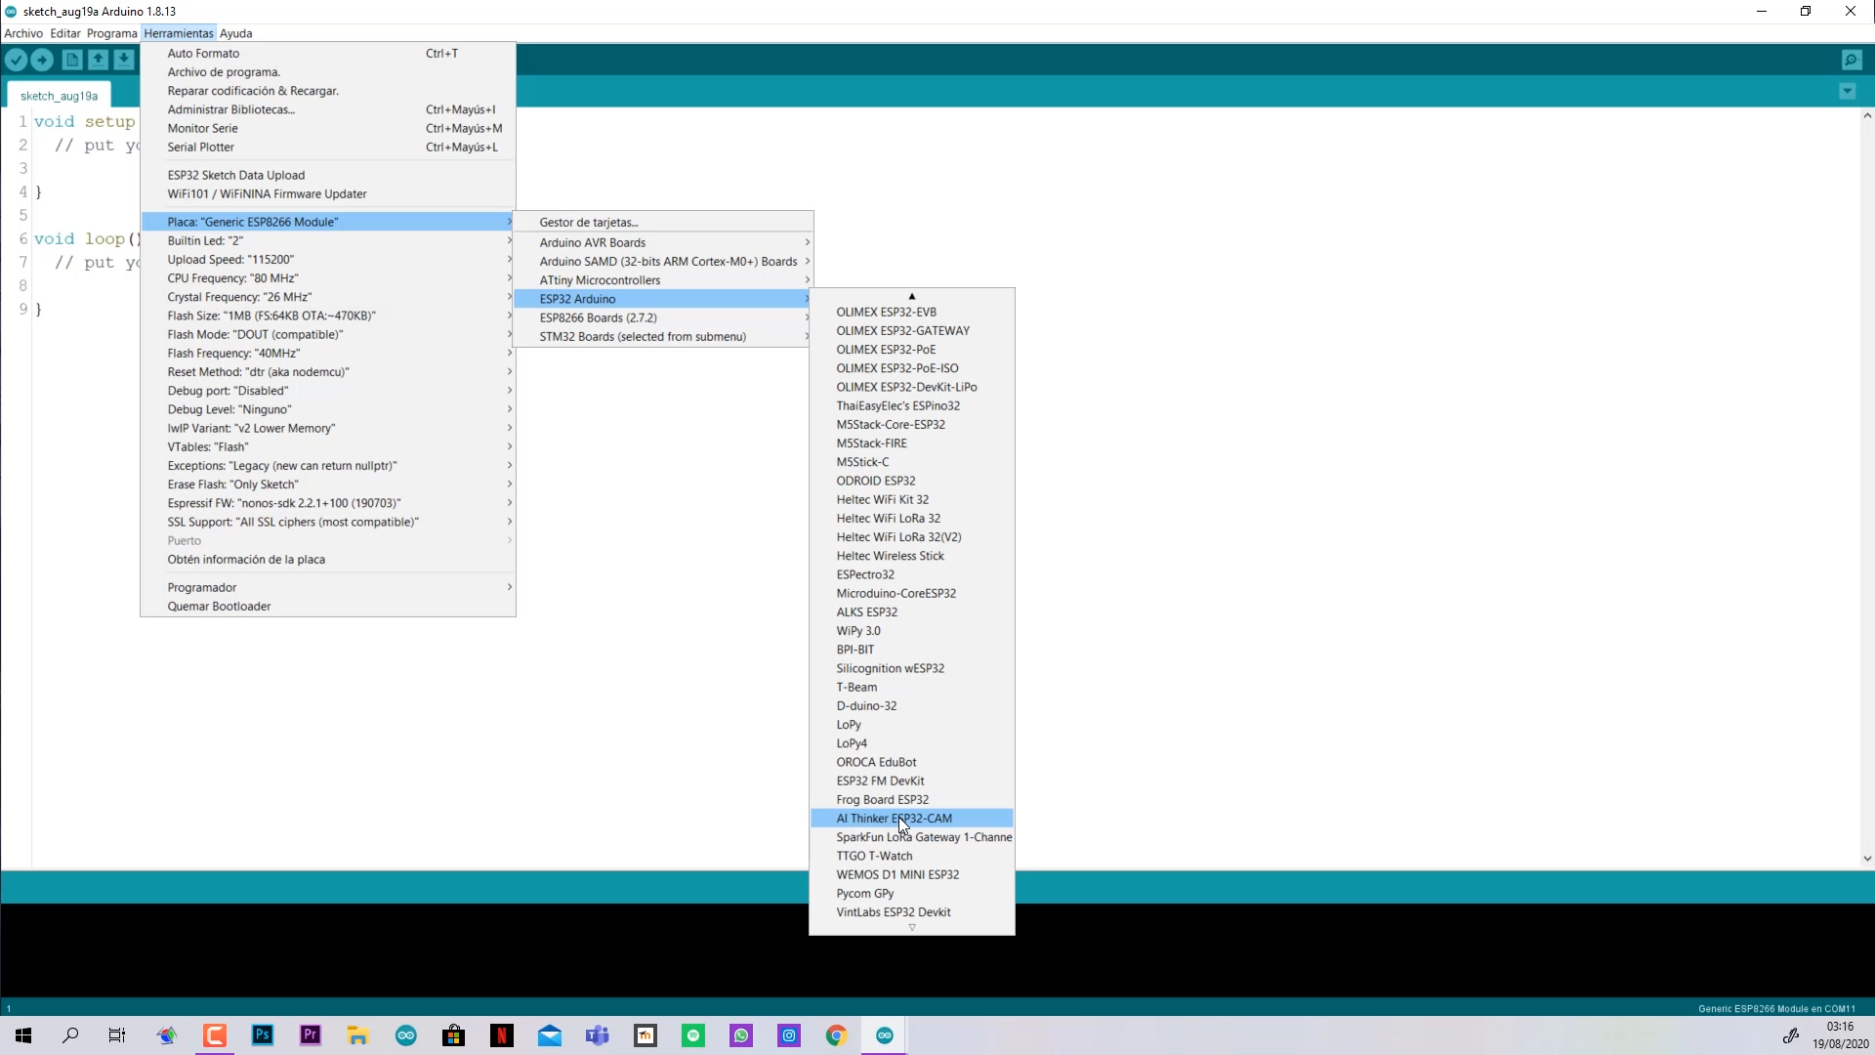Open Chrome from the taskbar
Viewport: 1875px width, 1055px height.
836,1036
